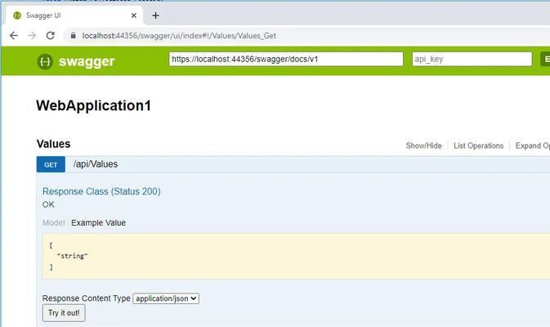
Task: Select the Example Value tab
Action: pyautogui.click(x=98, y=223)
